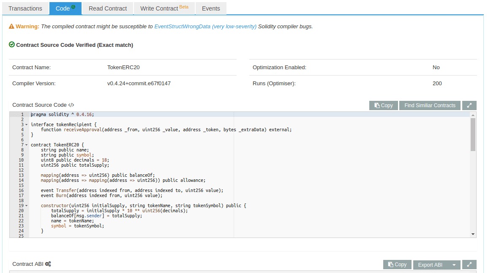Click the orange warning triangle icon
Viewport: 488px width, 273px height.
(x=11, y=27)
